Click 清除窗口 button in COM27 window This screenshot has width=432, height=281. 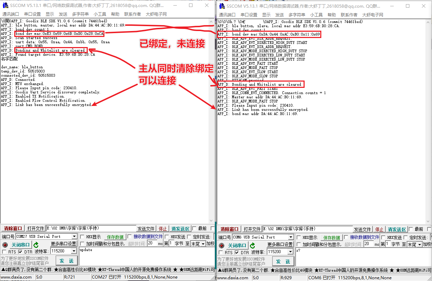tap(13, 229)
